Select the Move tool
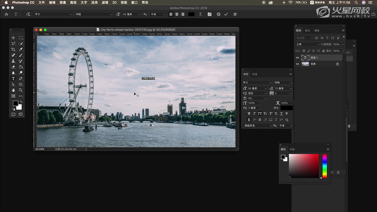 (13, 38)
